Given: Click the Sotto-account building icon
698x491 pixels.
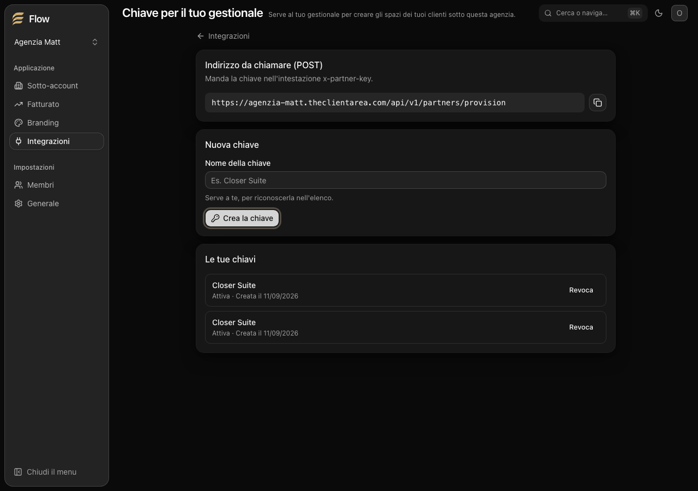Looking at the screenshot, I should pos(19,86).
